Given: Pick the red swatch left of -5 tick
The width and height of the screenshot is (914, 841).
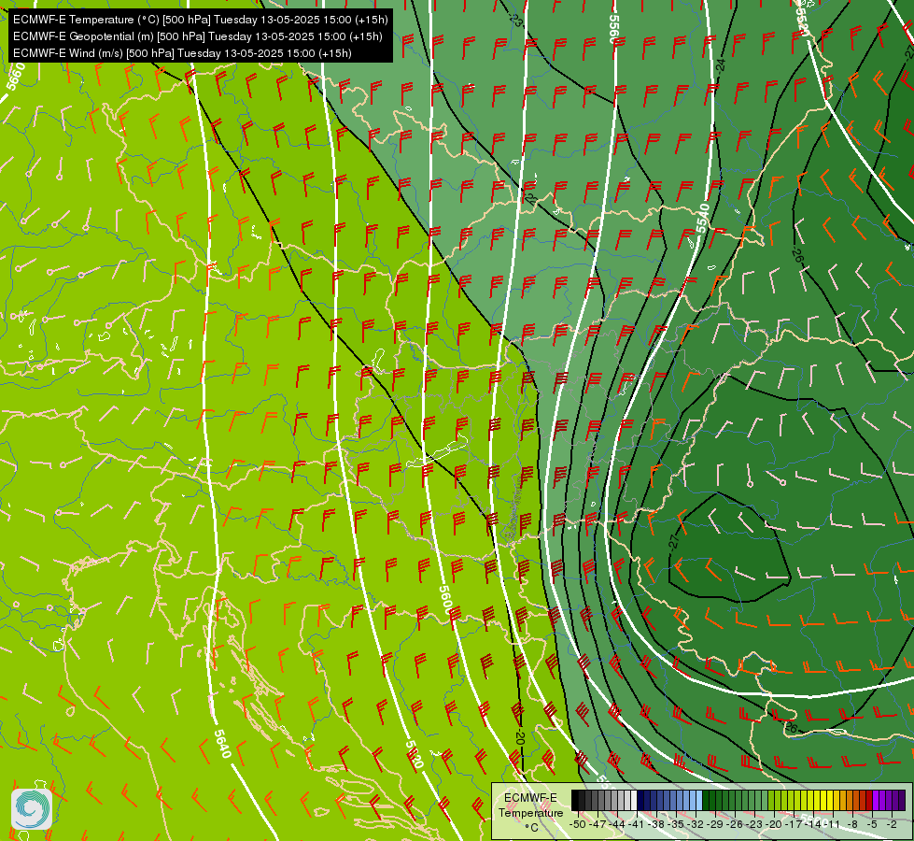Looking at the screenshot, I should 869,800.
